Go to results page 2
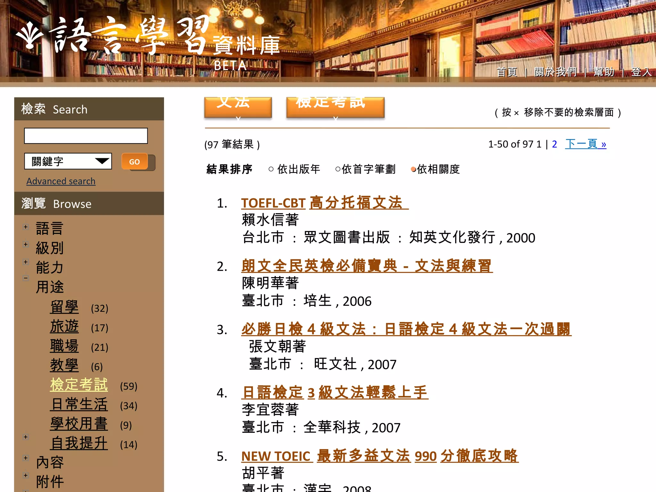Image resolution: width=656 pixels, height=492 pixels. pos(554,144)
